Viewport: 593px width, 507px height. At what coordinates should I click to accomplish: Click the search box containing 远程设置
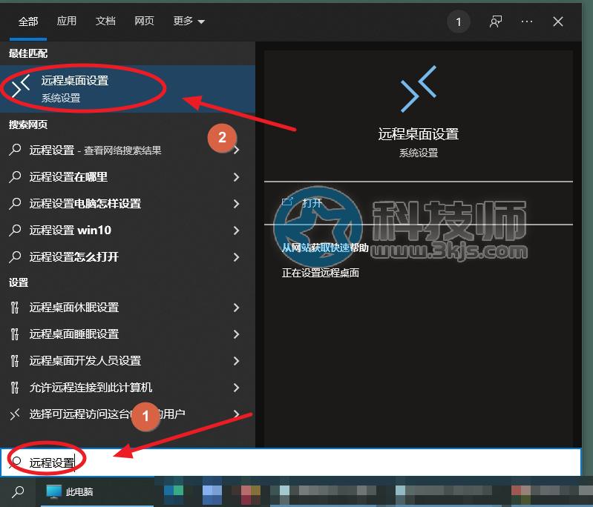[x=290, y=462]
